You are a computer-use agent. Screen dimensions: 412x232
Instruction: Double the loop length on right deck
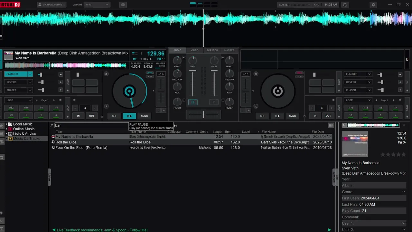[332, 108]
